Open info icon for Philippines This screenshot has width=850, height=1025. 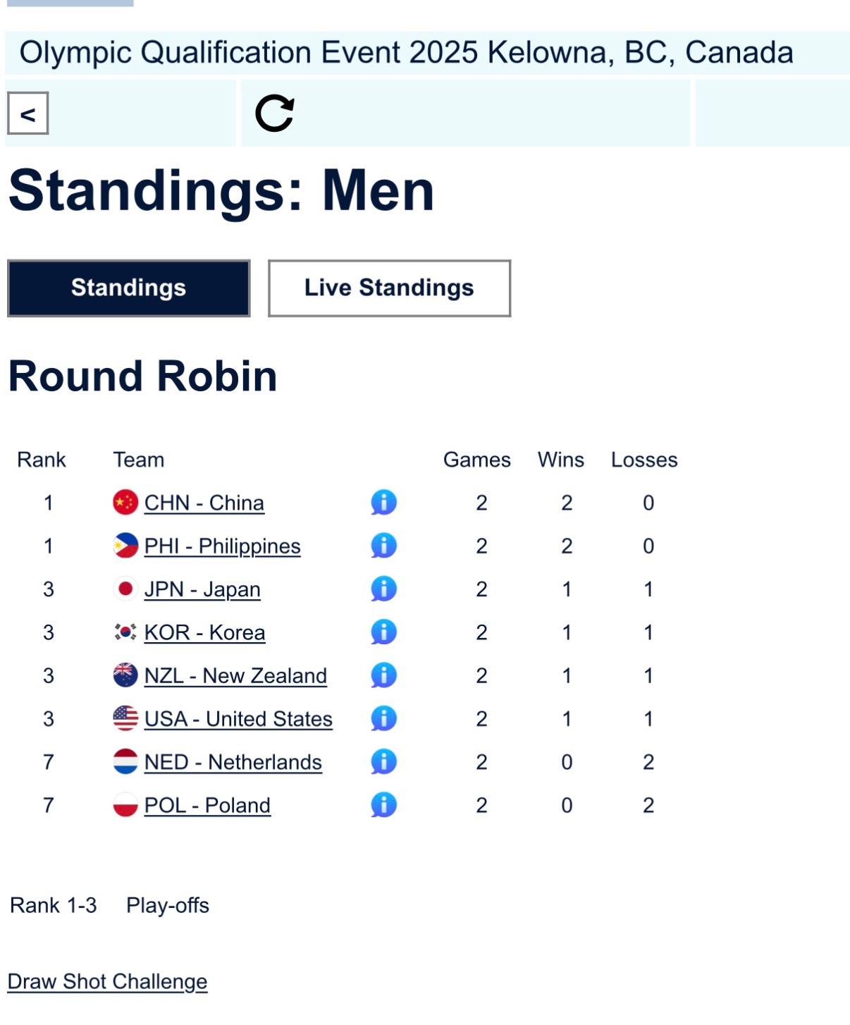pos(383,546)
